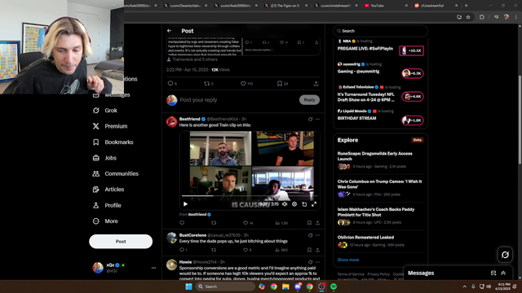Open the More sidebar menu
Viewport: 522px width, 293px height.
click(105, 221)
